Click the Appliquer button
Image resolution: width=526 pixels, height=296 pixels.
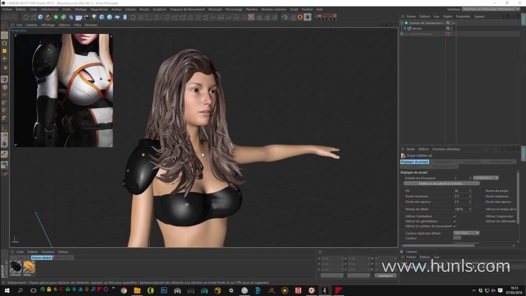(x=385, y=276)
